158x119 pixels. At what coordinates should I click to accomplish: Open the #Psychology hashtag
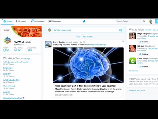point(100,45)
